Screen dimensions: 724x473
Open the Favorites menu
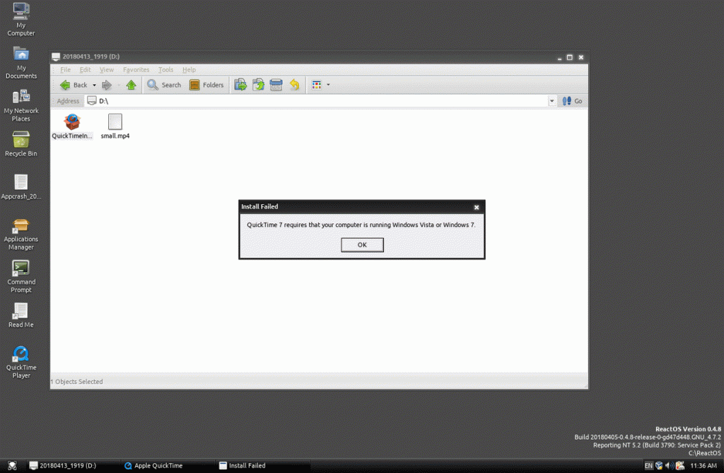(136, 70)
